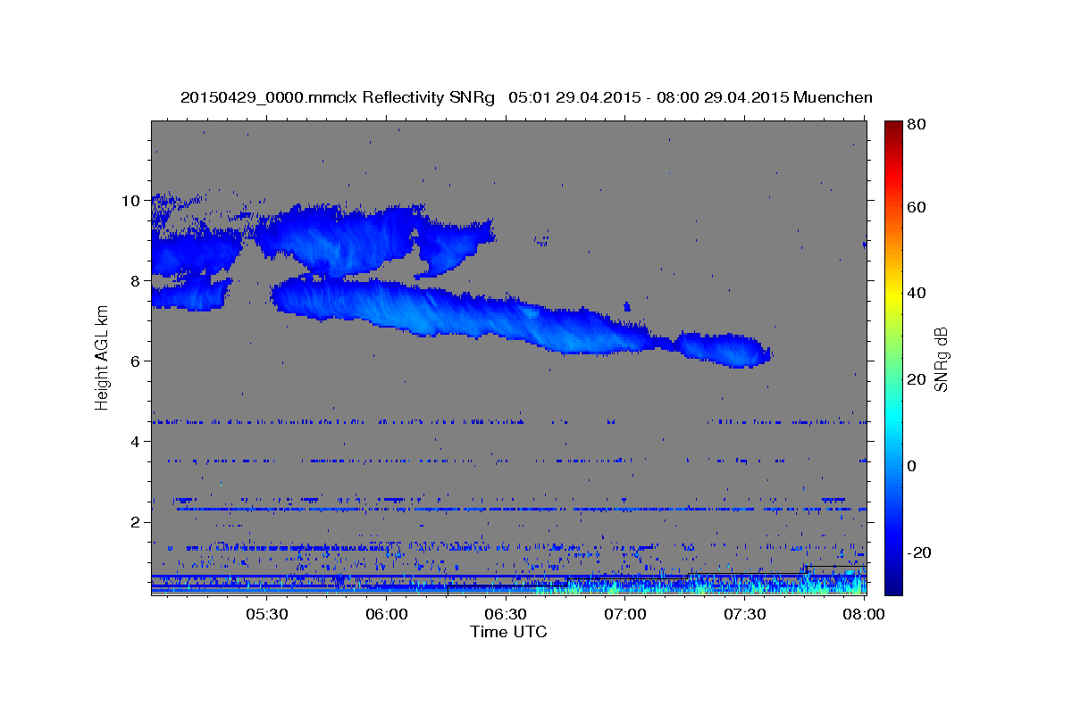Click the 05:30 time tick label
This screenshot has width=1072, height=714.
click(x=267, y=614)
